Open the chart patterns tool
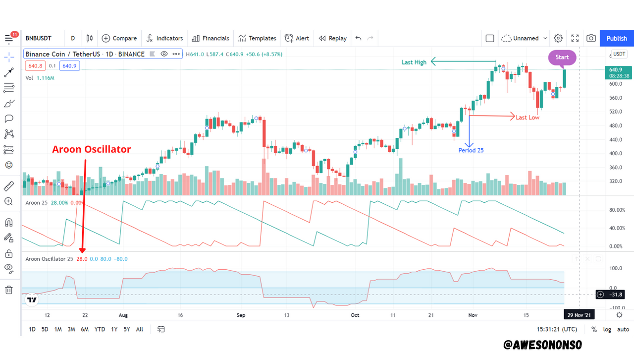634x357 pixels. pos(8,134)
